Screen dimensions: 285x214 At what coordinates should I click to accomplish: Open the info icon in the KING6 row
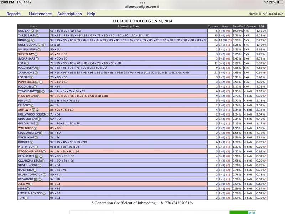point(33,40)
